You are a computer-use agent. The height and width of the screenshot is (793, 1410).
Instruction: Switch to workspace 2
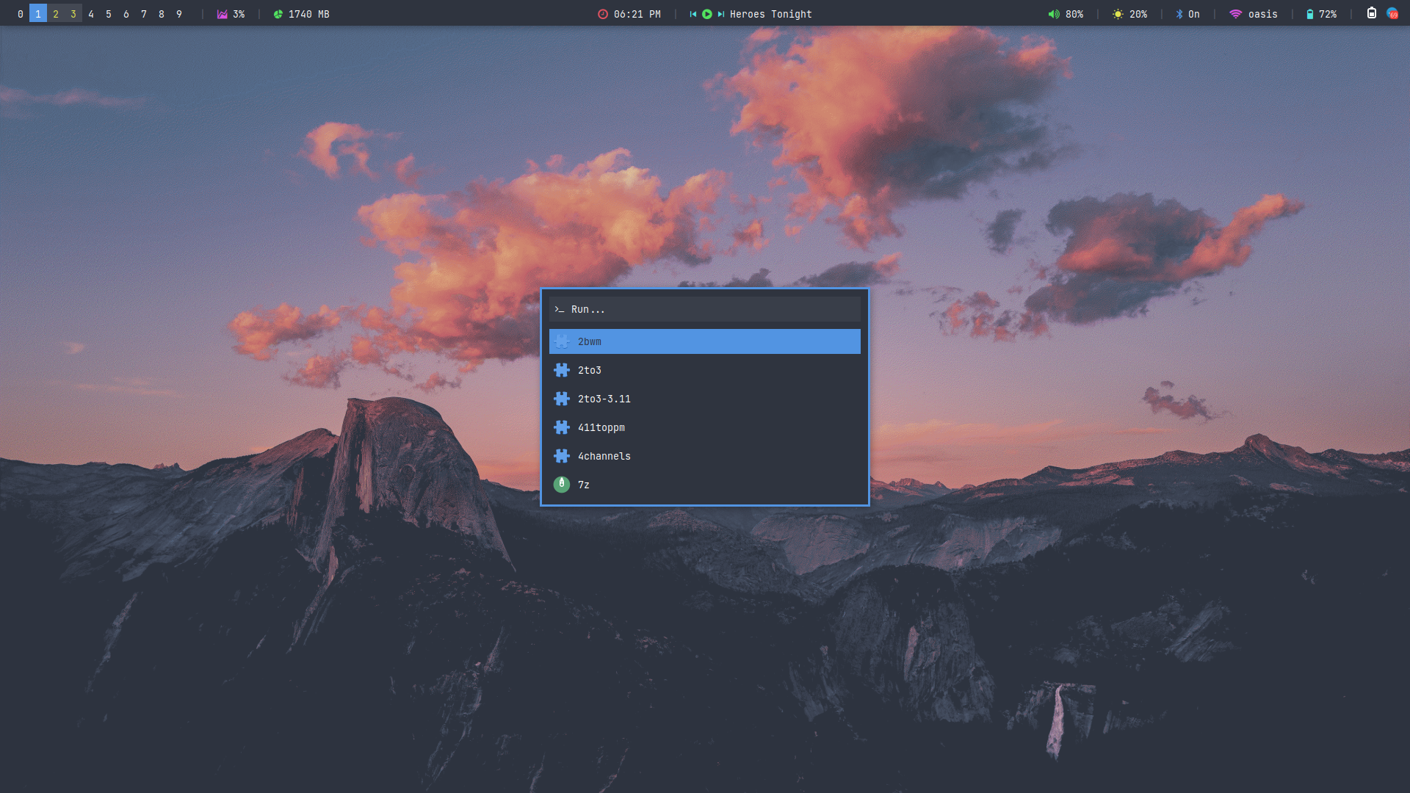(56, 14)
